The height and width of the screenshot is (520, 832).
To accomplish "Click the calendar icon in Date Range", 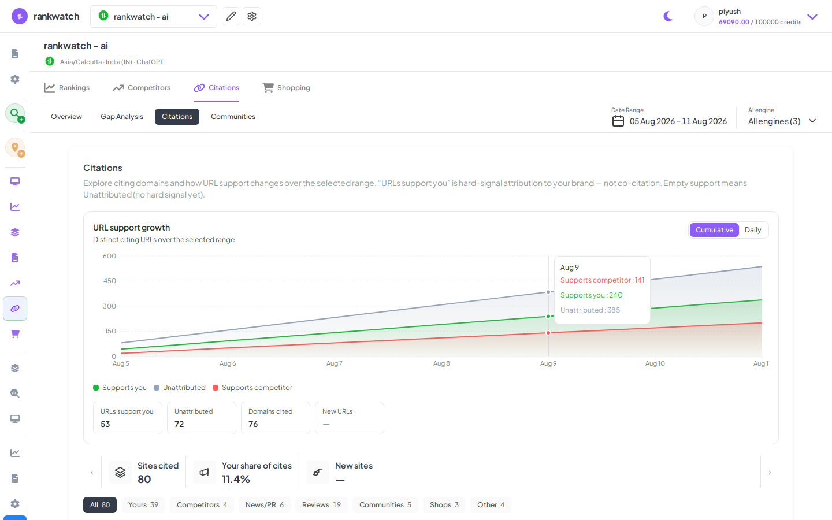I will [618, 121].
